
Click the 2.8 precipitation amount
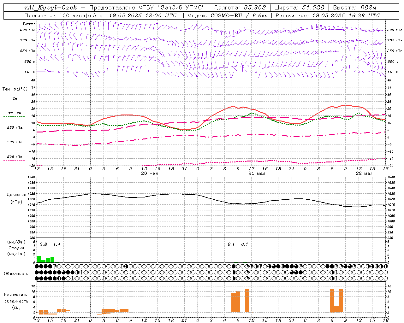coord(43,244)
